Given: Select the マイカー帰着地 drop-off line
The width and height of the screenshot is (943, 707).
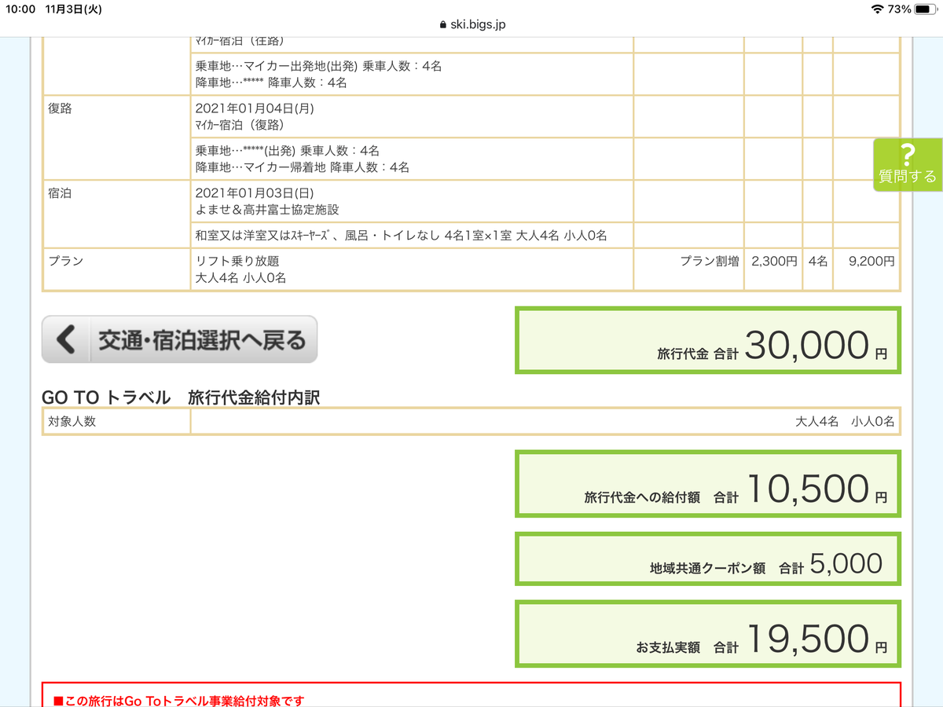Looking at the screenshot, I should 303,167.
